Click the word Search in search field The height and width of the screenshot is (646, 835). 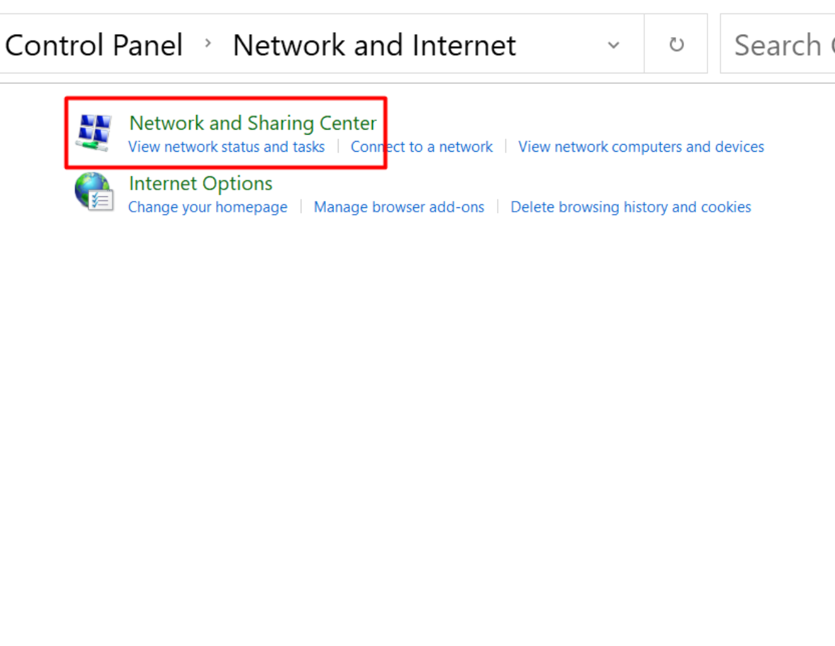[x=778, y=46]
